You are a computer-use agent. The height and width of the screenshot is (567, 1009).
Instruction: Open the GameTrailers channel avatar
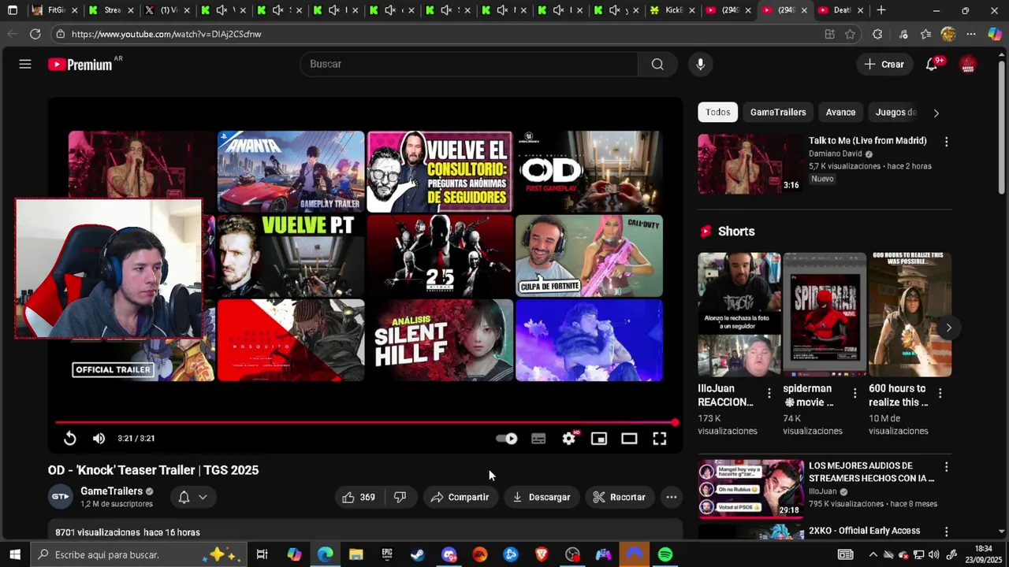[x=61, y=497]
